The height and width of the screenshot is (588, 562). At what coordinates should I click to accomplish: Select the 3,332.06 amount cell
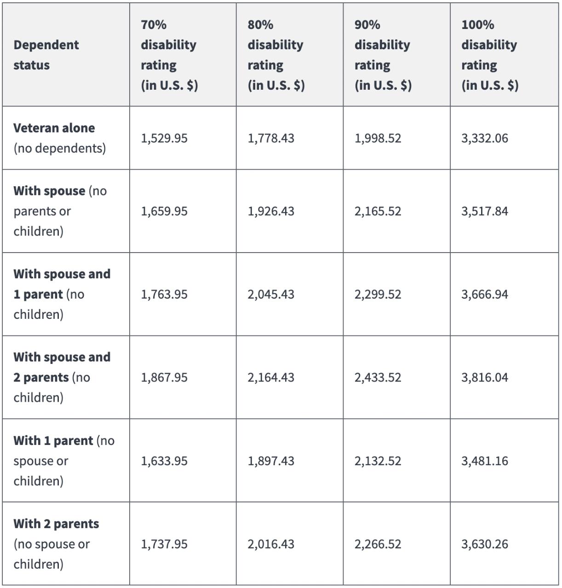(x=485, y=138)
